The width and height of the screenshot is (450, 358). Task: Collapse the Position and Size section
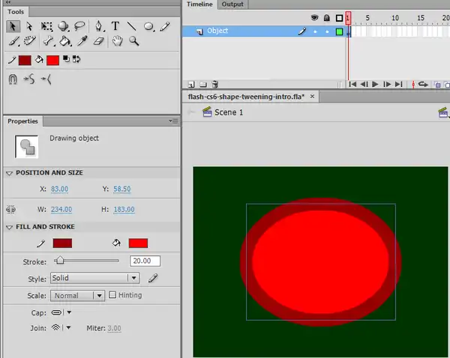coord(9,173)
